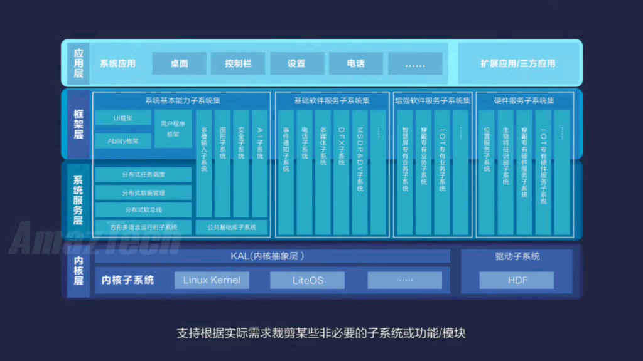Select the 内核子系统 label
Viewport: 643px width, 361px height.
point(127,280)
